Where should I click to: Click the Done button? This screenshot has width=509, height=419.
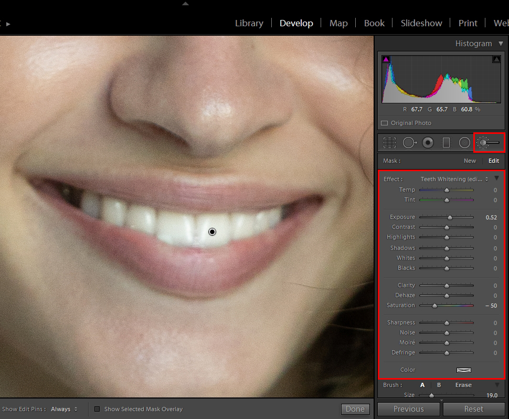pyautogui.click(x=355, y=408)
